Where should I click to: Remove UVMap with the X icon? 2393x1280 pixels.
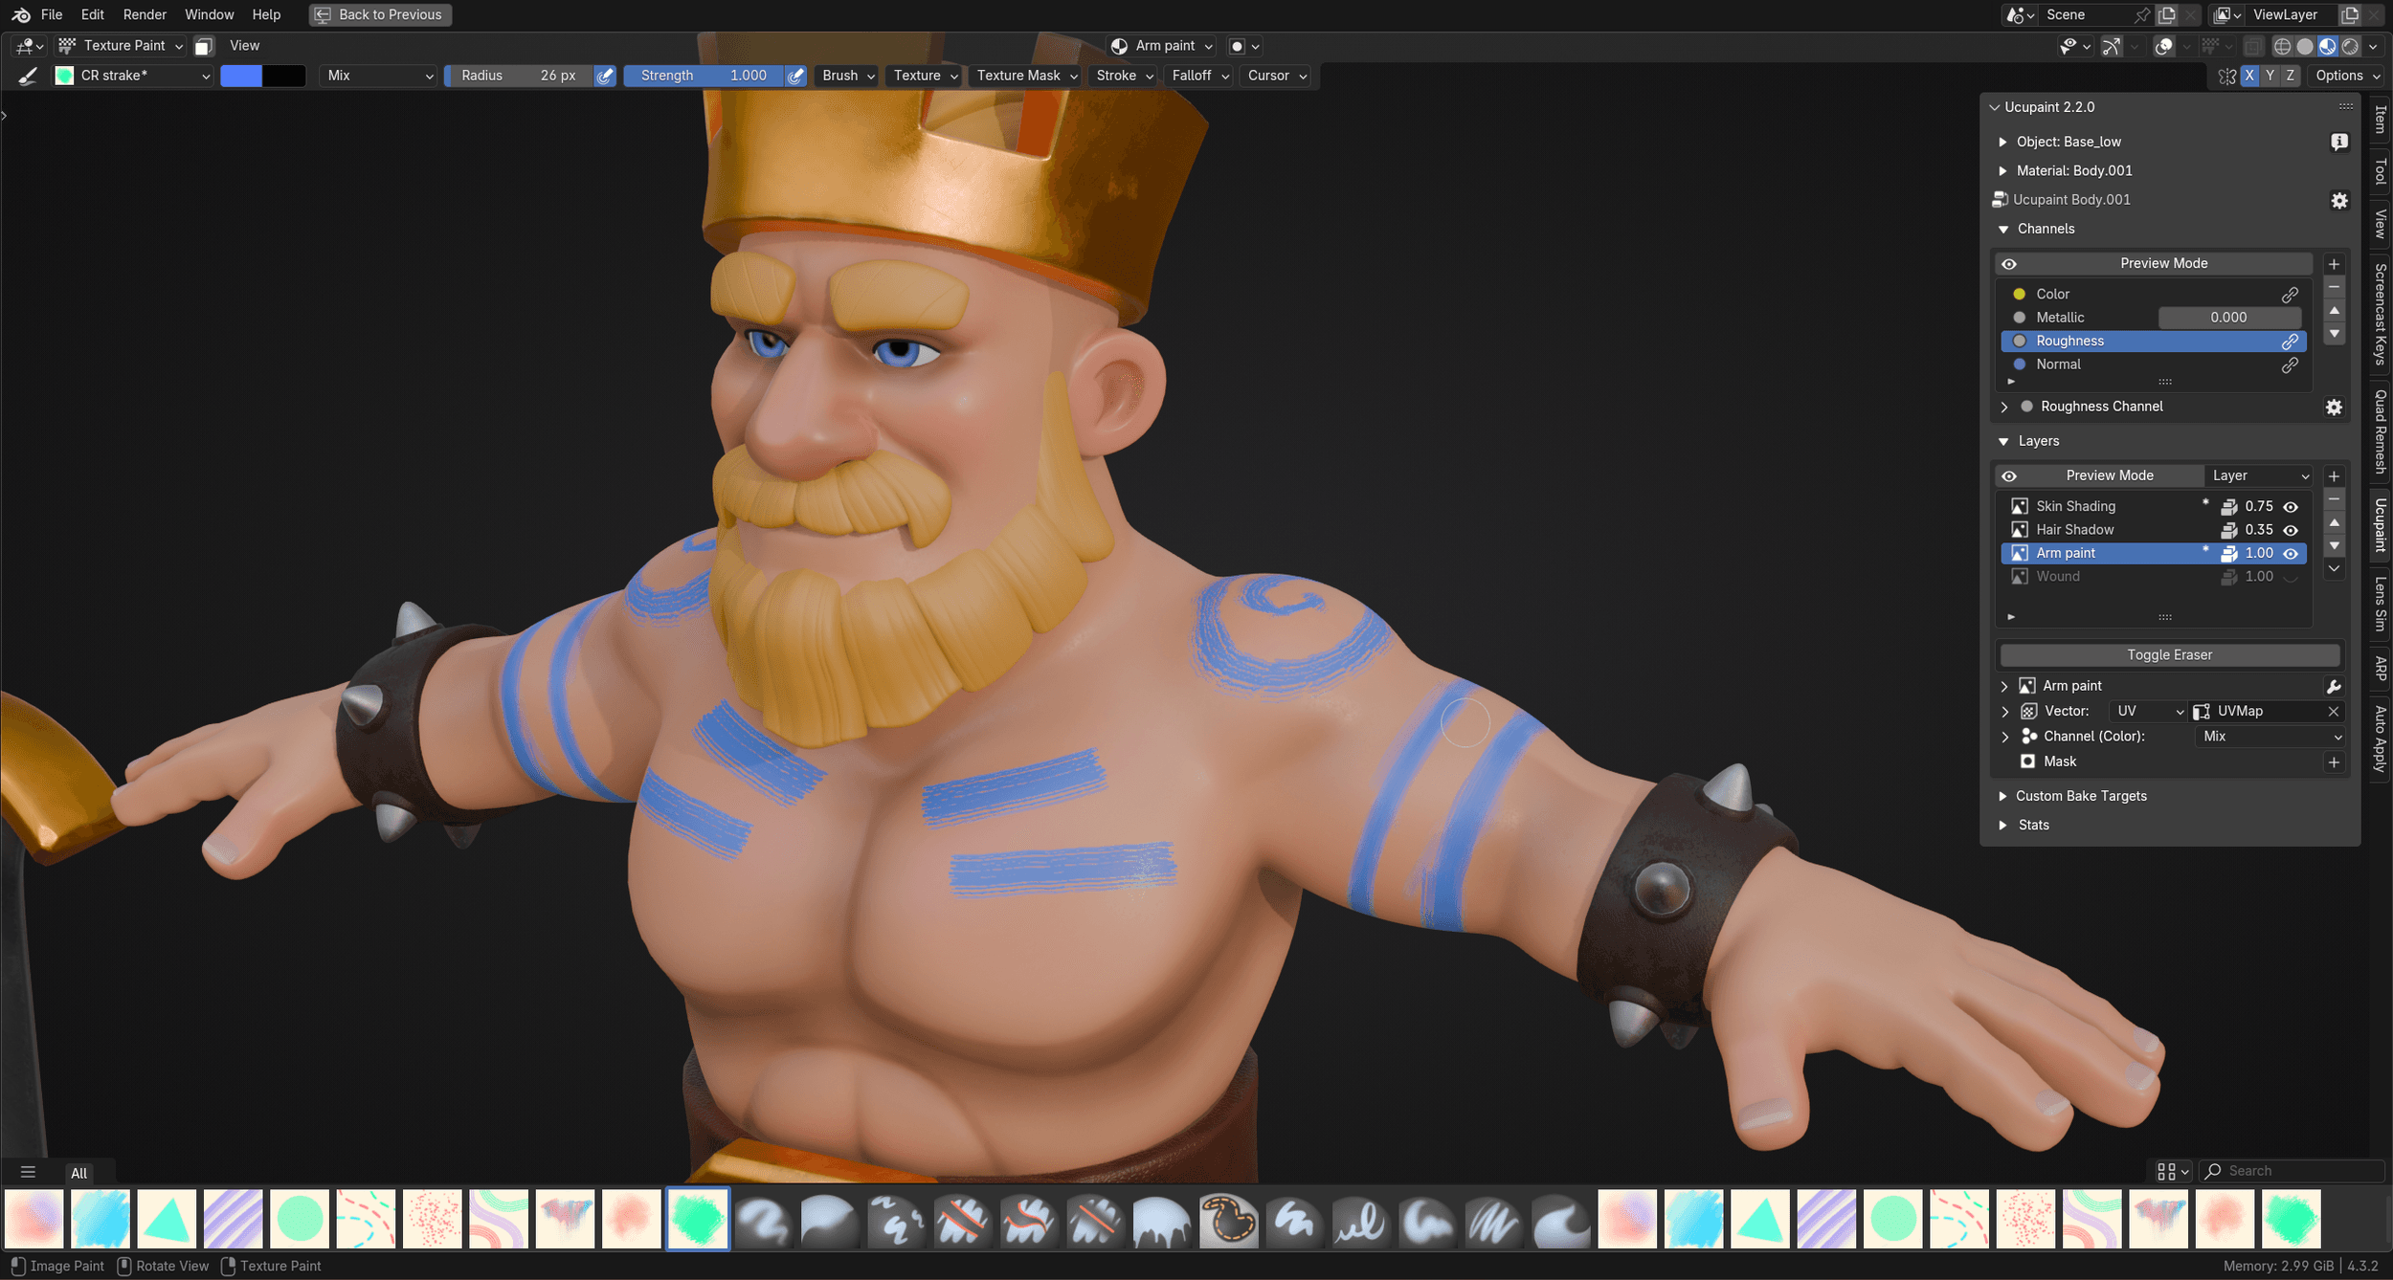(2333, 711)
